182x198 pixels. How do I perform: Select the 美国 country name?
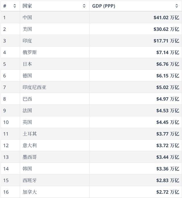click(27, 29)
